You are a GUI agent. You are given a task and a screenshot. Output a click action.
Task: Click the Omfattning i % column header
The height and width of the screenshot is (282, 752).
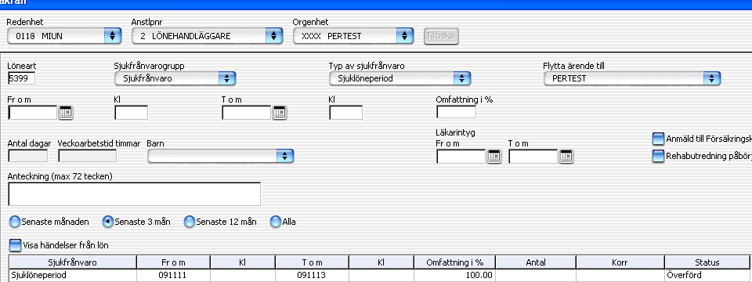[454, 262]
